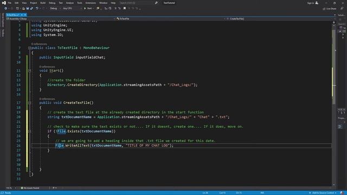
Task: Open the Any CPU platform dropdown
Action: [72, 9]
